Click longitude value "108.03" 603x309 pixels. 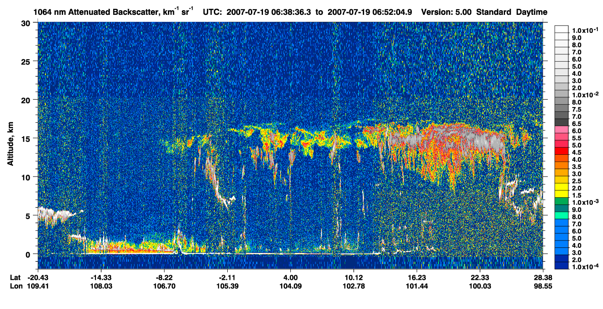(101, 286)
